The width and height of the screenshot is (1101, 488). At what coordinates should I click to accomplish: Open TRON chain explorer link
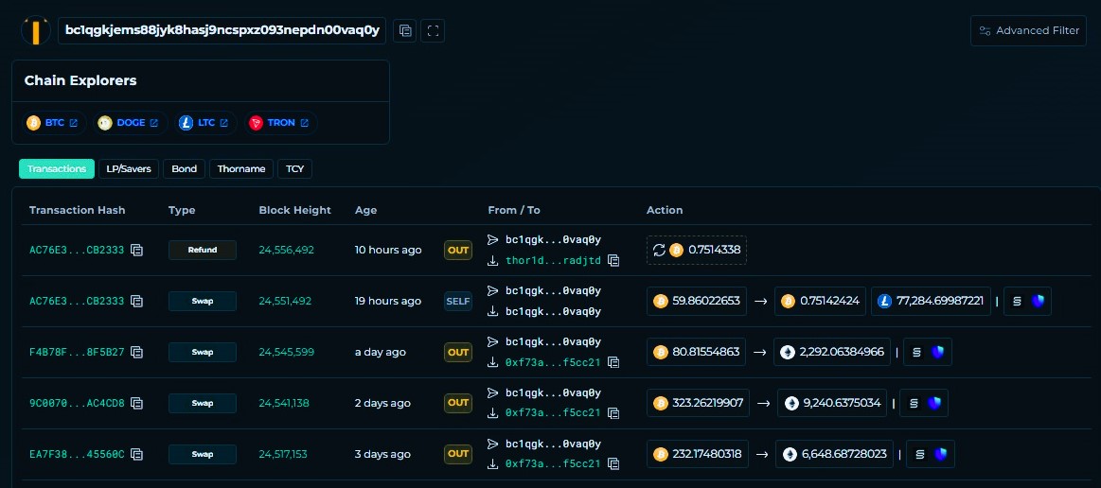(281, 123)
